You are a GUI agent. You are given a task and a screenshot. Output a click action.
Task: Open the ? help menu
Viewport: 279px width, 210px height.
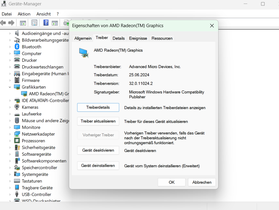pyautogui.click(x=58, y=14)
